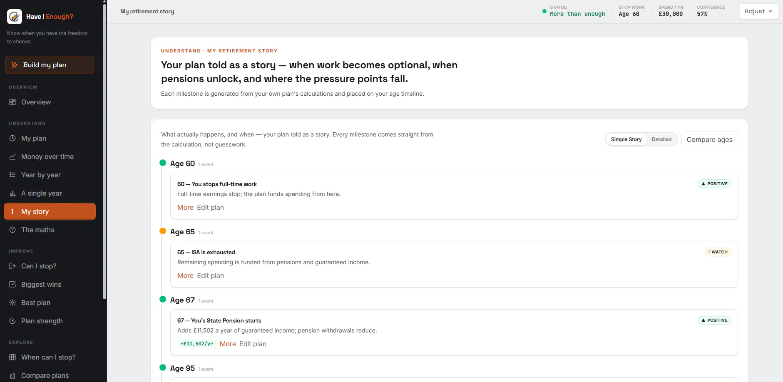This screenshot has height=382, width=783.
Task: Go to Biggest wins
Action: click(50, 284)
